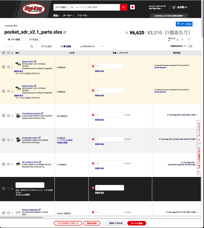Toggle the 仕損率を含める switch
The width and height of the screenshot is (204, 228).
[x=190, y=46]
